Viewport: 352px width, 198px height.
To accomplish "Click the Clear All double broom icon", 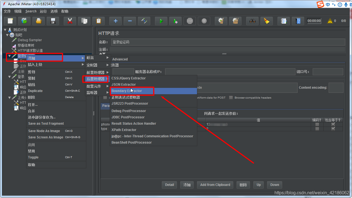I will 235,21.
